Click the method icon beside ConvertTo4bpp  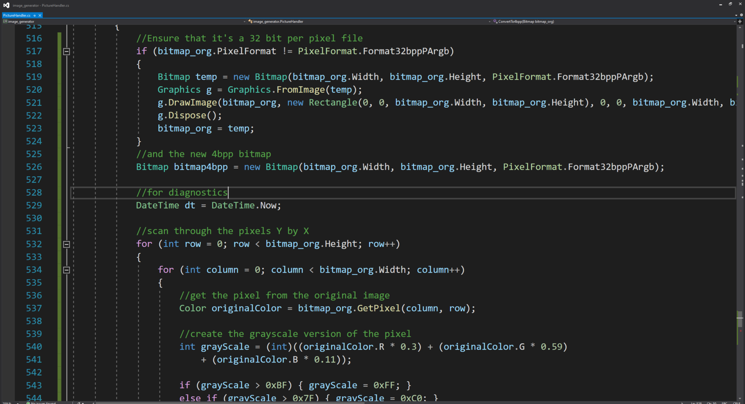[x=495, y=21]
